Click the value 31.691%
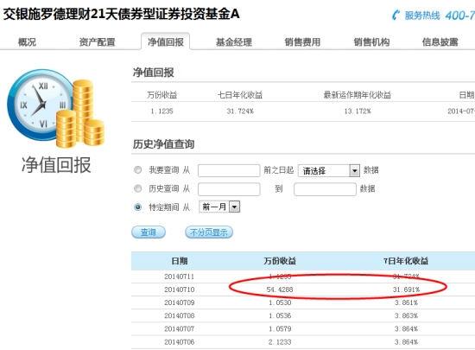475x350 pixels. tap(406, 290)
